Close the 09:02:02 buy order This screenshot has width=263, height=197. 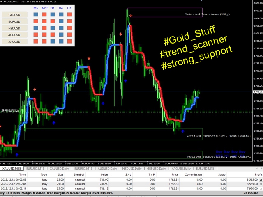[x=261, y=180]
